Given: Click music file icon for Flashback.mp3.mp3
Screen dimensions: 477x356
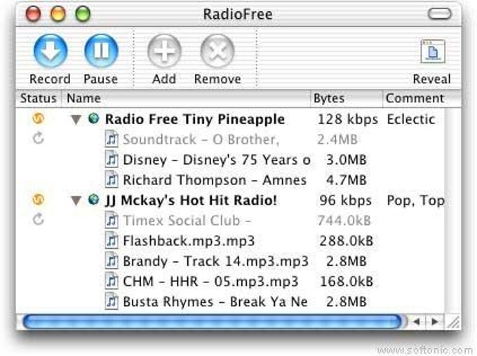Looking at the screenshot, I should coord(112,240).
